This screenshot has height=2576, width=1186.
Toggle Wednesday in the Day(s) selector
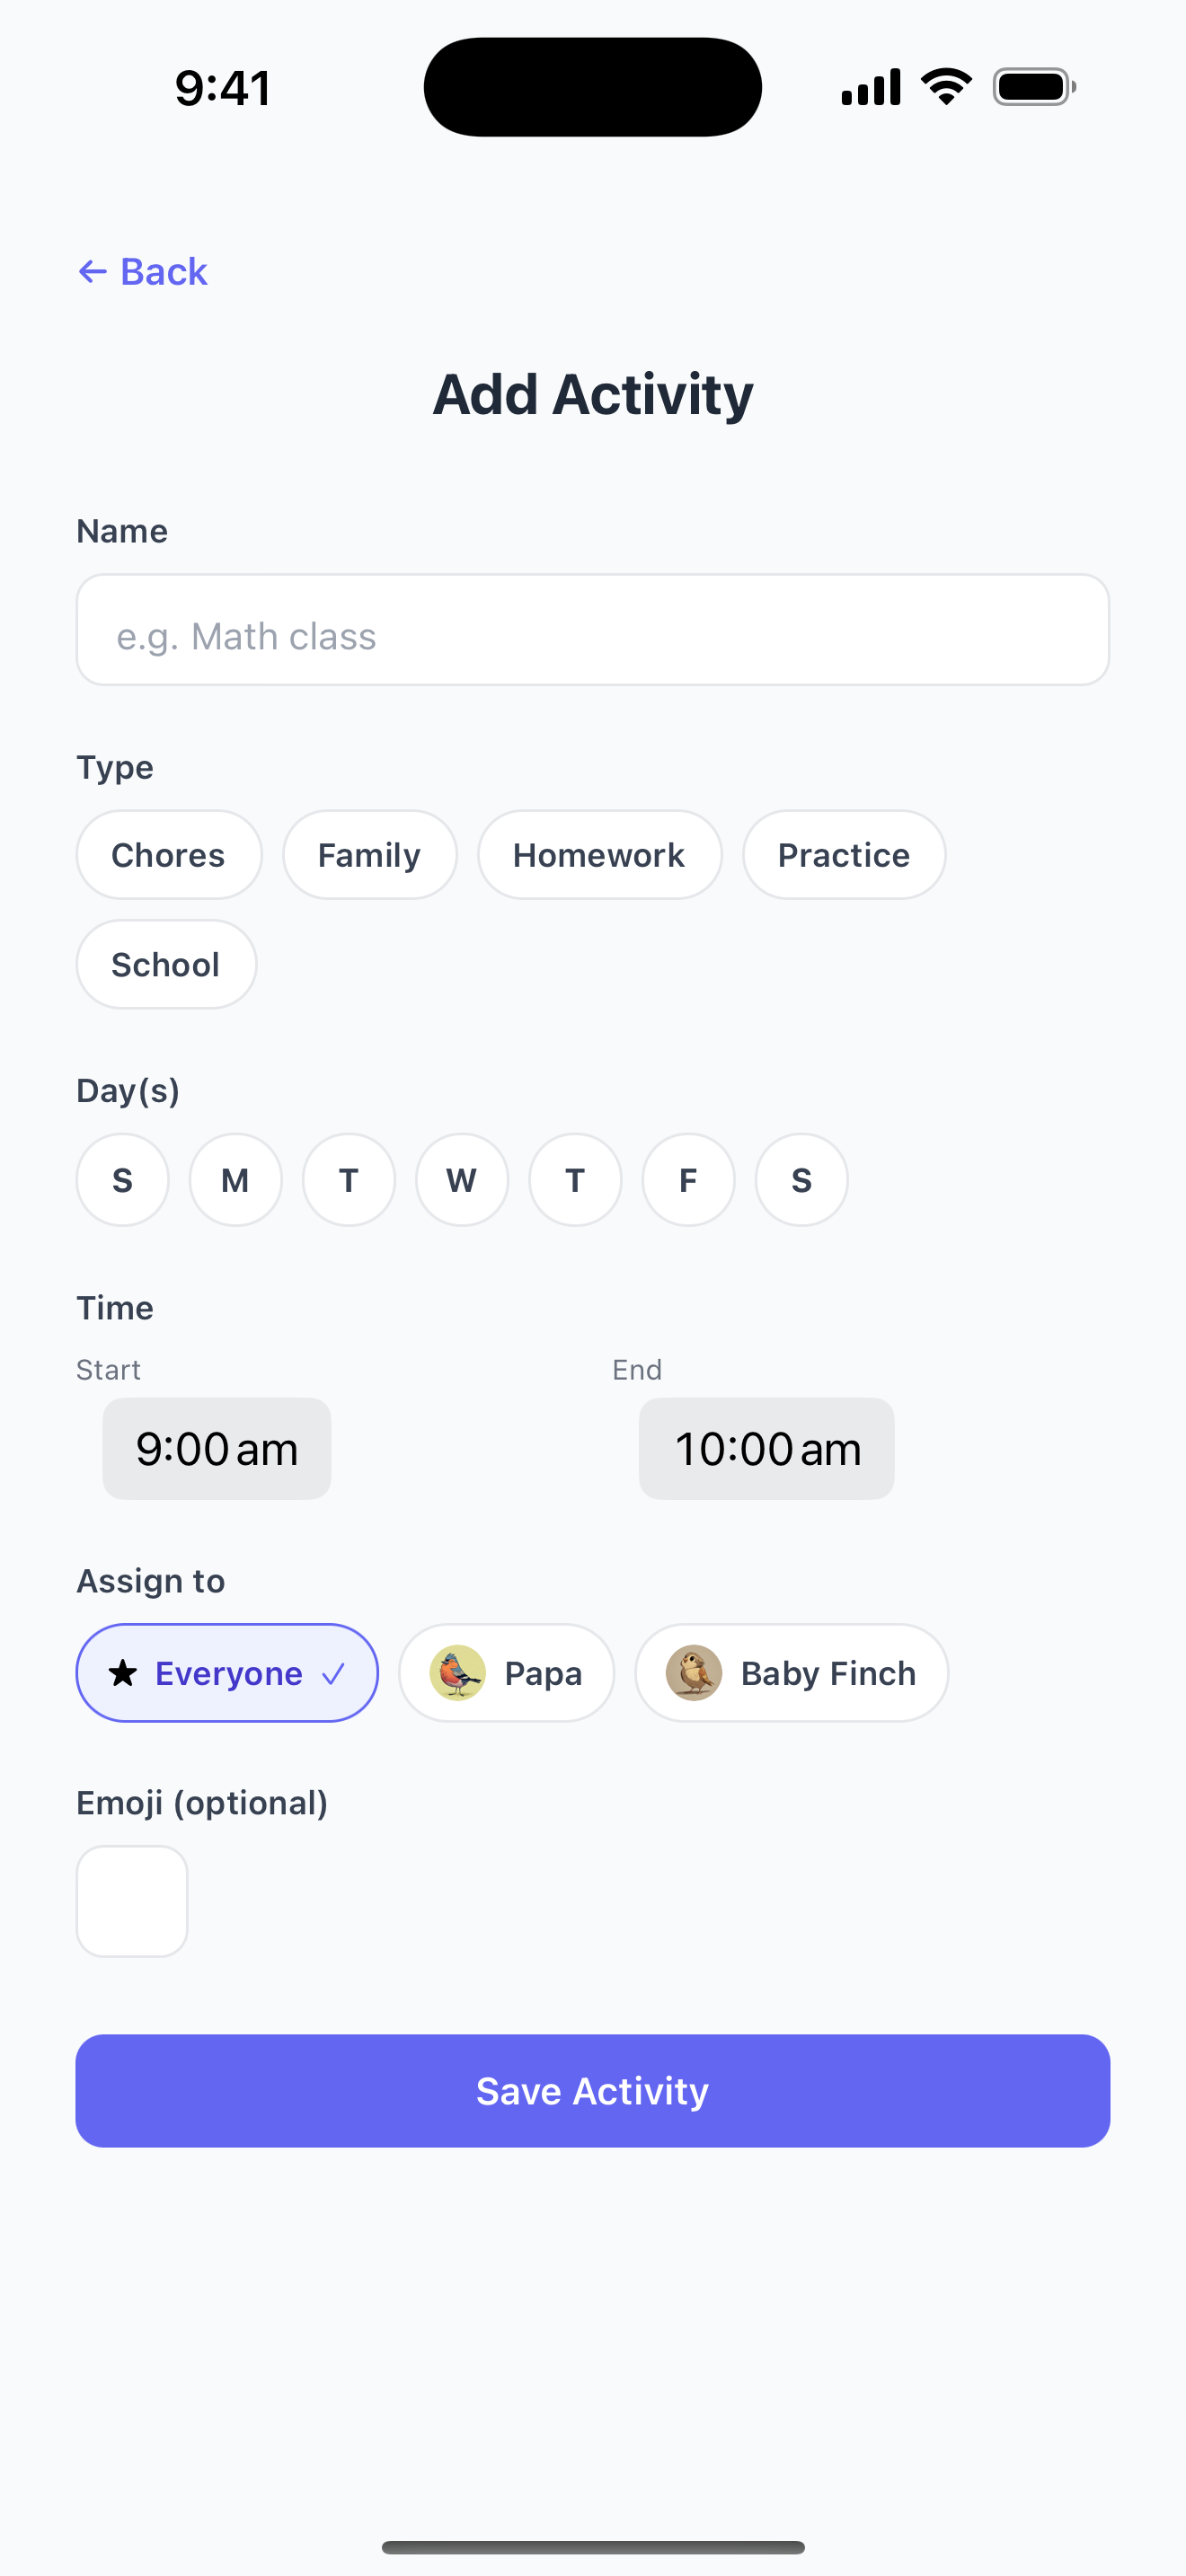462,1179
